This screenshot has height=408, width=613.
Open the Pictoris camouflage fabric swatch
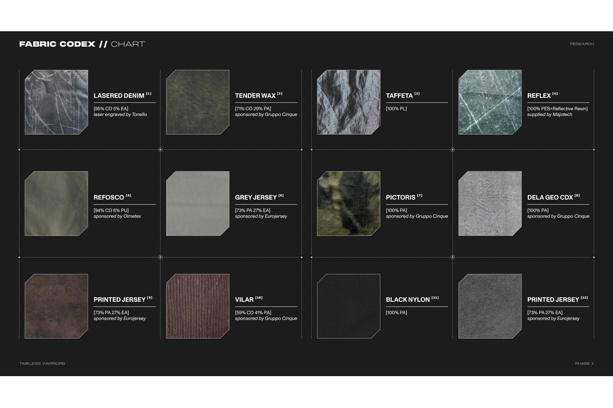tap(348, 203)
